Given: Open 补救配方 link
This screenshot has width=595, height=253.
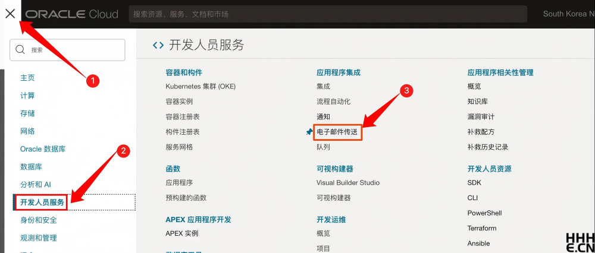Looking at the screenshot, I should [x=481, y=132].
